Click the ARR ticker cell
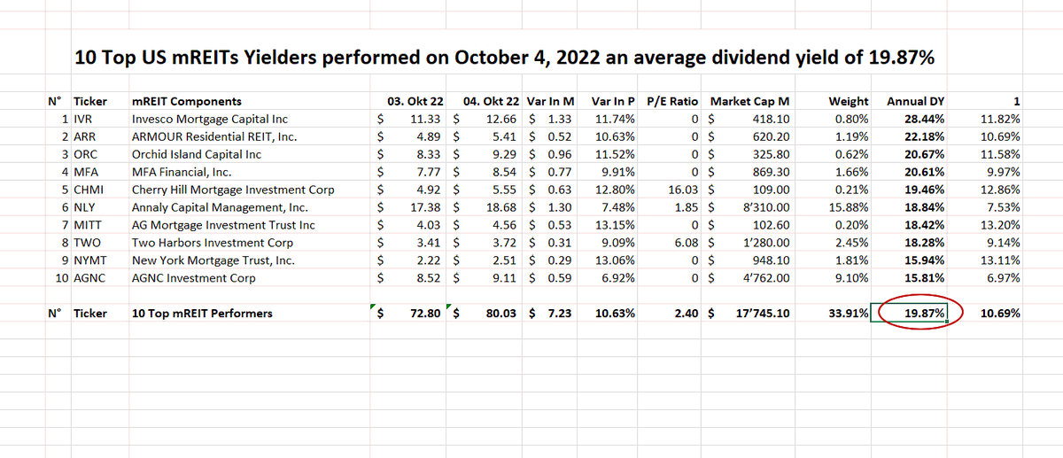Viewport: 1063px width, 458px height. [85, 136]
